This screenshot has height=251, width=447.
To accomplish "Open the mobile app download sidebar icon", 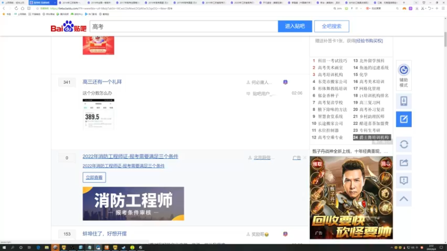I will (x=403, y=101).
